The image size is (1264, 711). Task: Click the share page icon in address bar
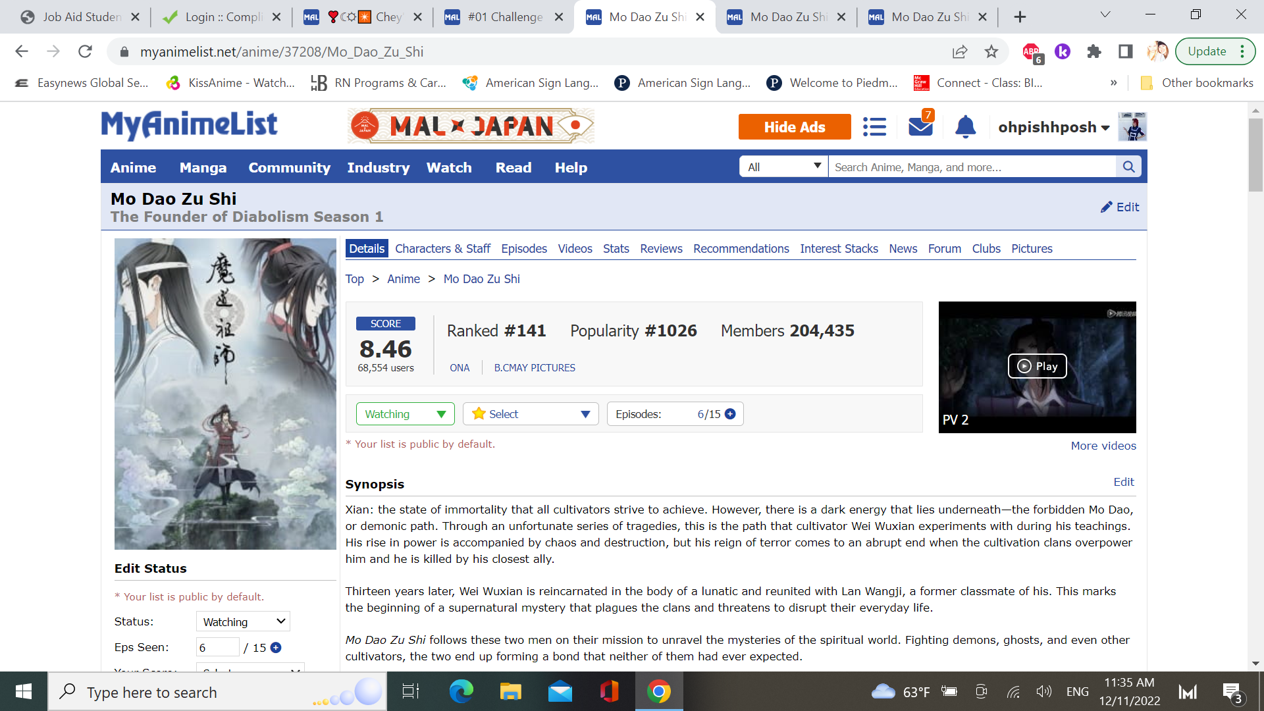click(x=960, y=51)
